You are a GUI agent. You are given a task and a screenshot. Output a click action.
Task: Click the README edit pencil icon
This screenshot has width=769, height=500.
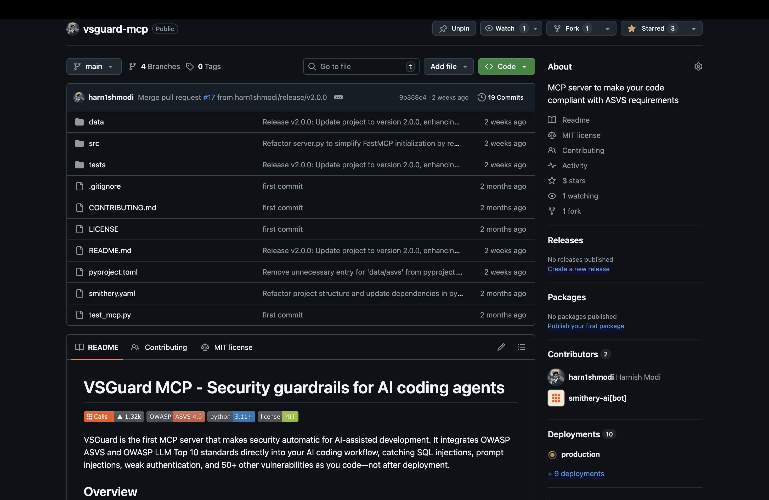coord(501,347)
